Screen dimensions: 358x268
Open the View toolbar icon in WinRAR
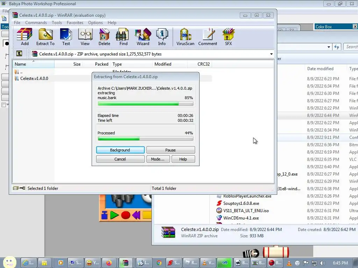click(85, 37)
